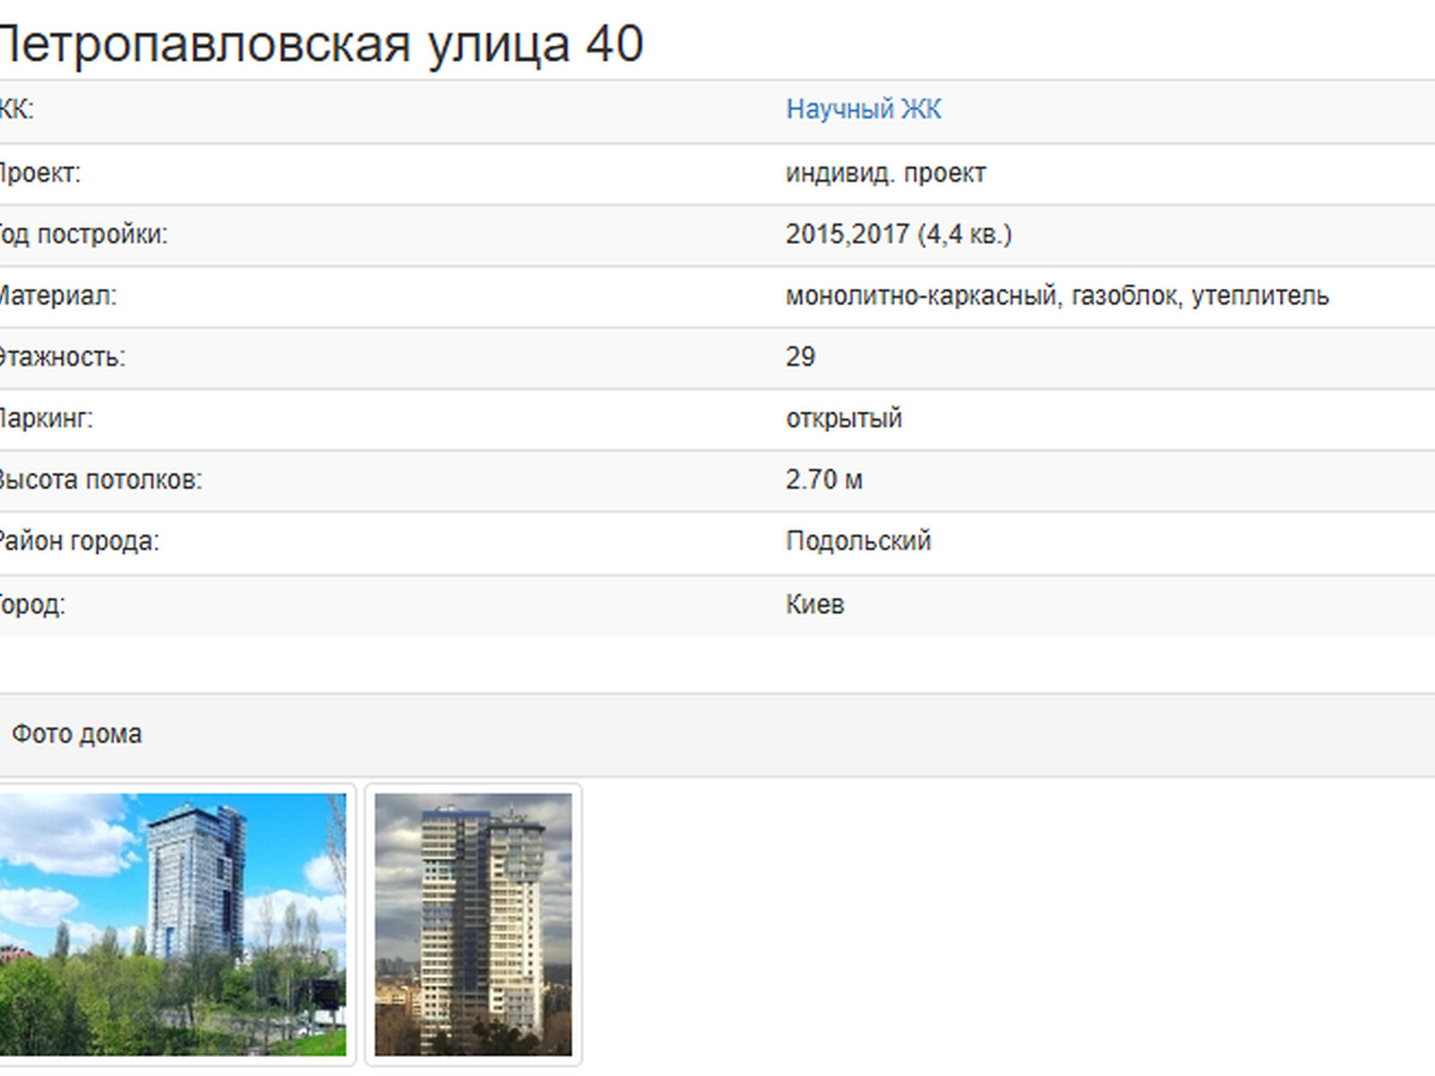Viewport: 1435px width, 1076px height.
Task: Click the Паркинг row label
Action: pos(46,419)
